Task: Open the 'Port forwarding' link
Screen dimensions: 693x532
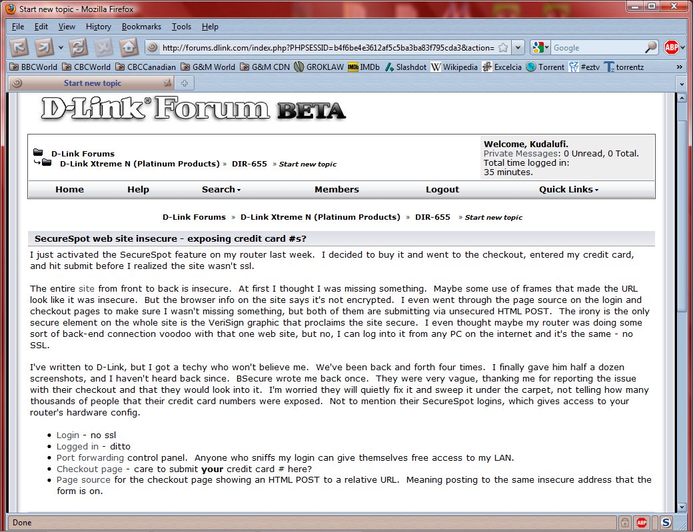Action: point(90,458)
